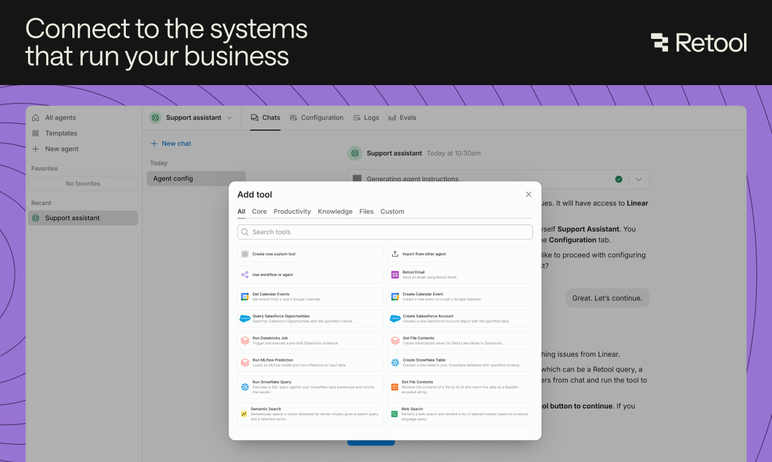Click 'Get events from a user's Google Calendar.' text

(286, 299)
